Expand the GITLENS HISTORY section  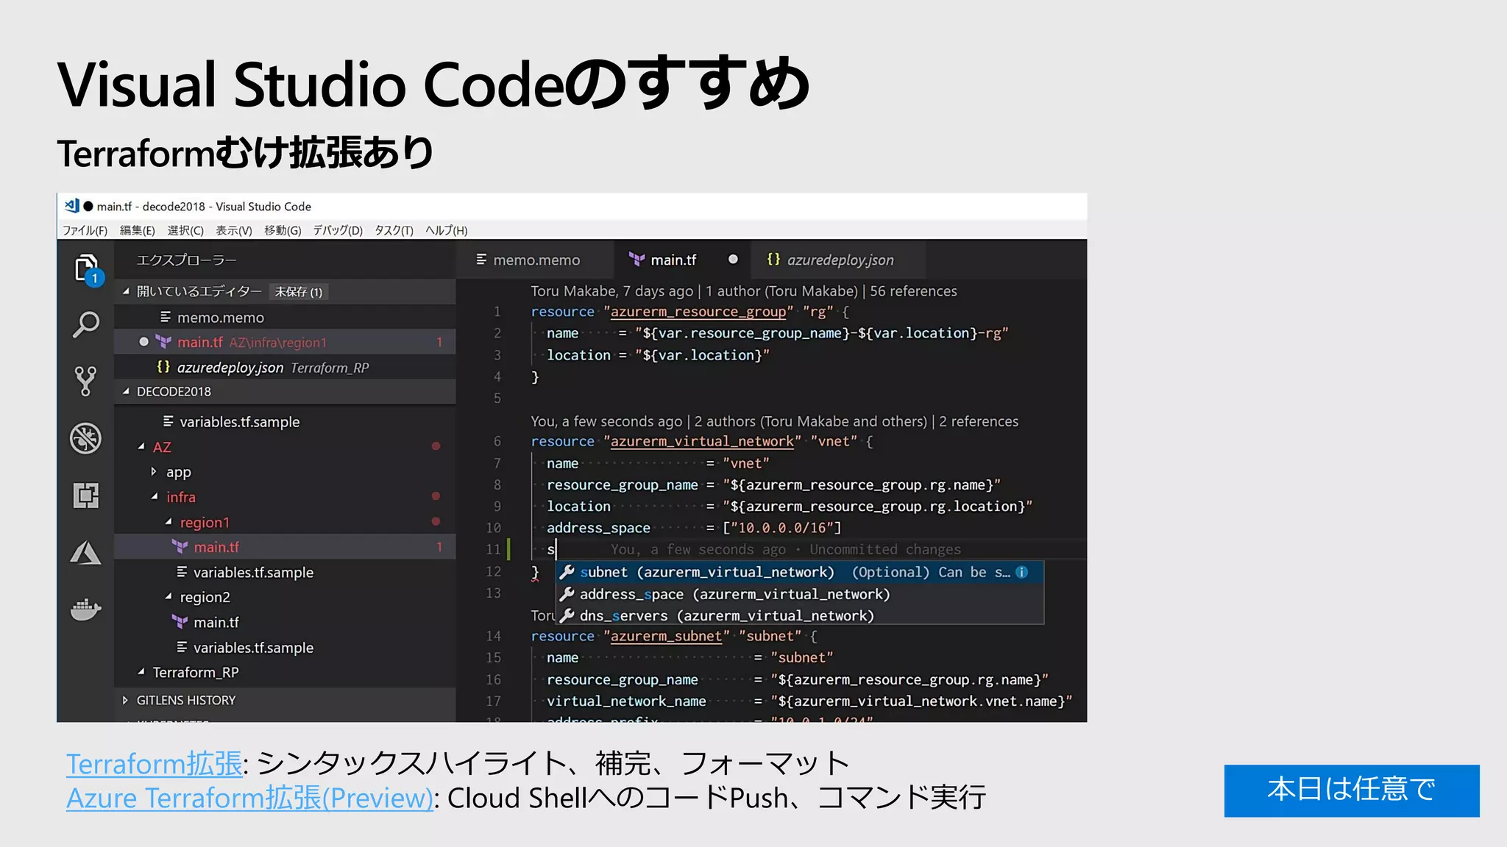(x=285, y=700)
